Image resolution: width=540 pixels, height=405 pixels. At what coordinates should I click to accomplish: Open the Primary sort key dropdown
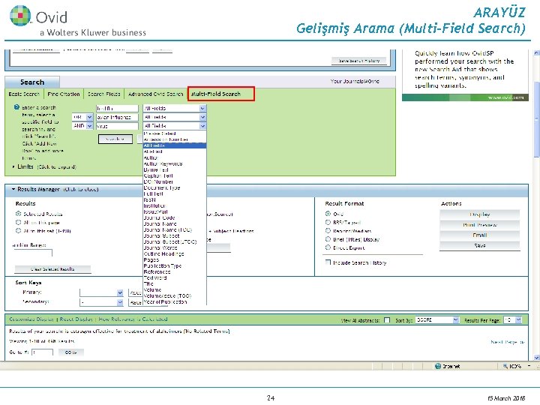[101, 292]
